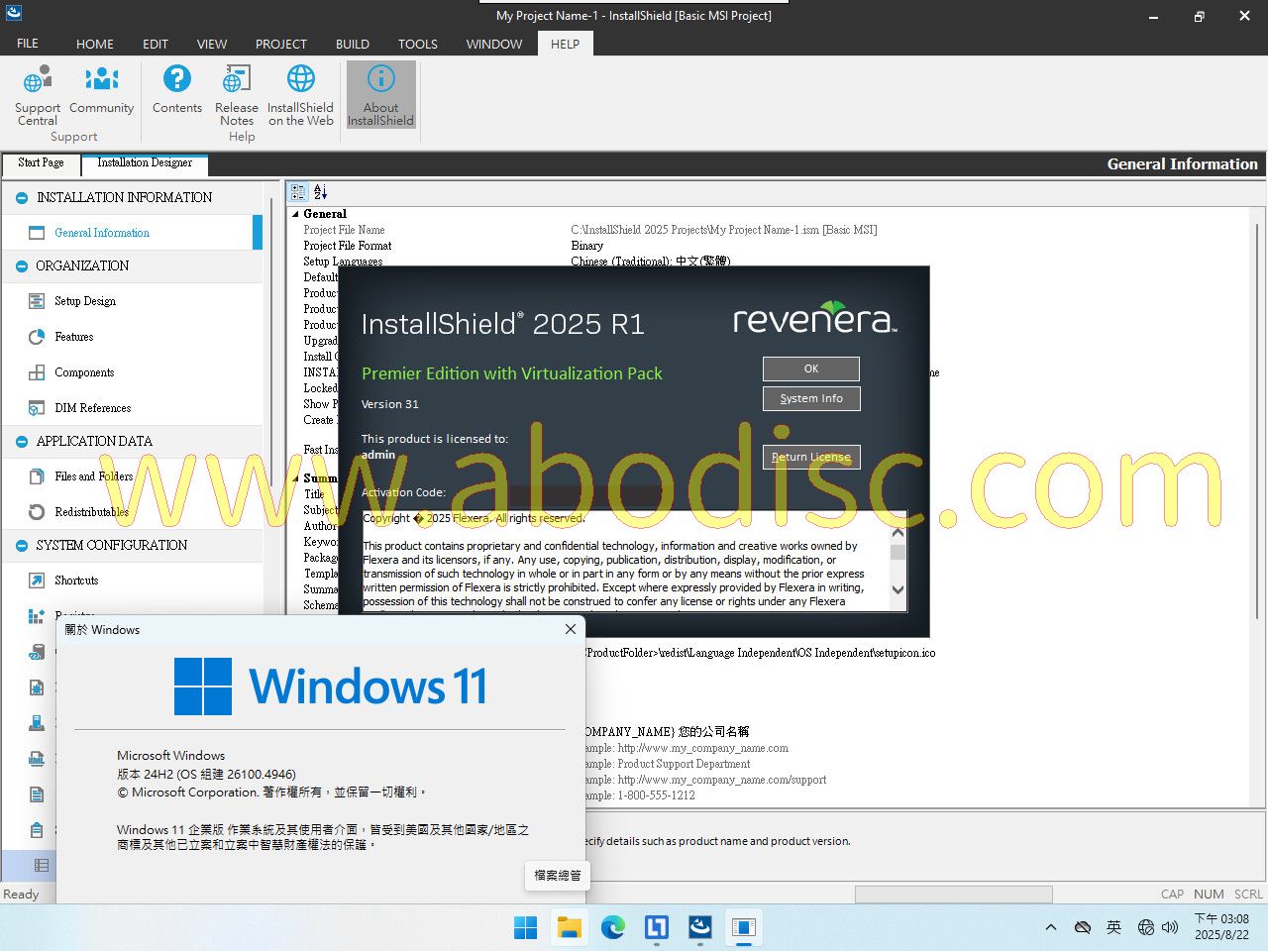Viewport: 1268px width, 951px height.
Task: Open clock and date in taskbar
Action: pos(1221,927)
